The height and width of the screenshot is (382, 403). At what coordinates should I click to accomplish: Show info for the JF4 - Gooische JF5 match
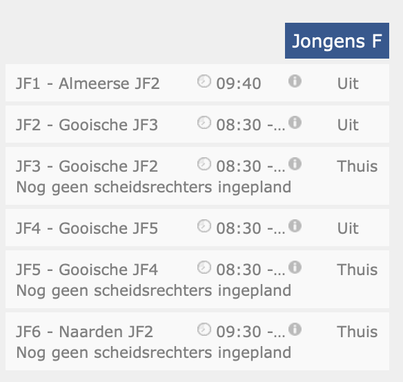(x=295, y=226)
